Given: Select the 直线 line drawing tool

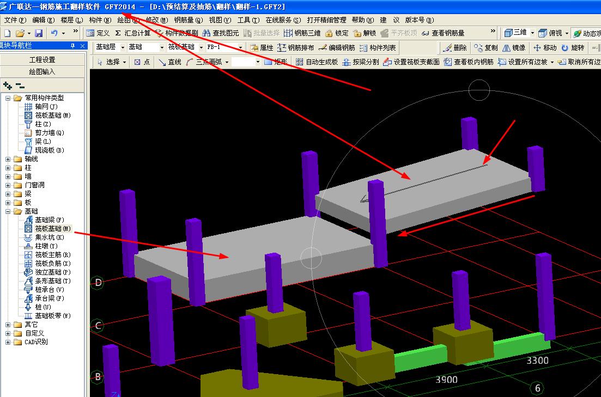Looking at the screenshot, I should 170,62.
